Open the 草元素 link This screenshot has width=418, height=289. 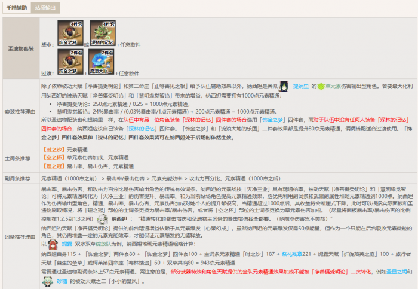point(333,86)
